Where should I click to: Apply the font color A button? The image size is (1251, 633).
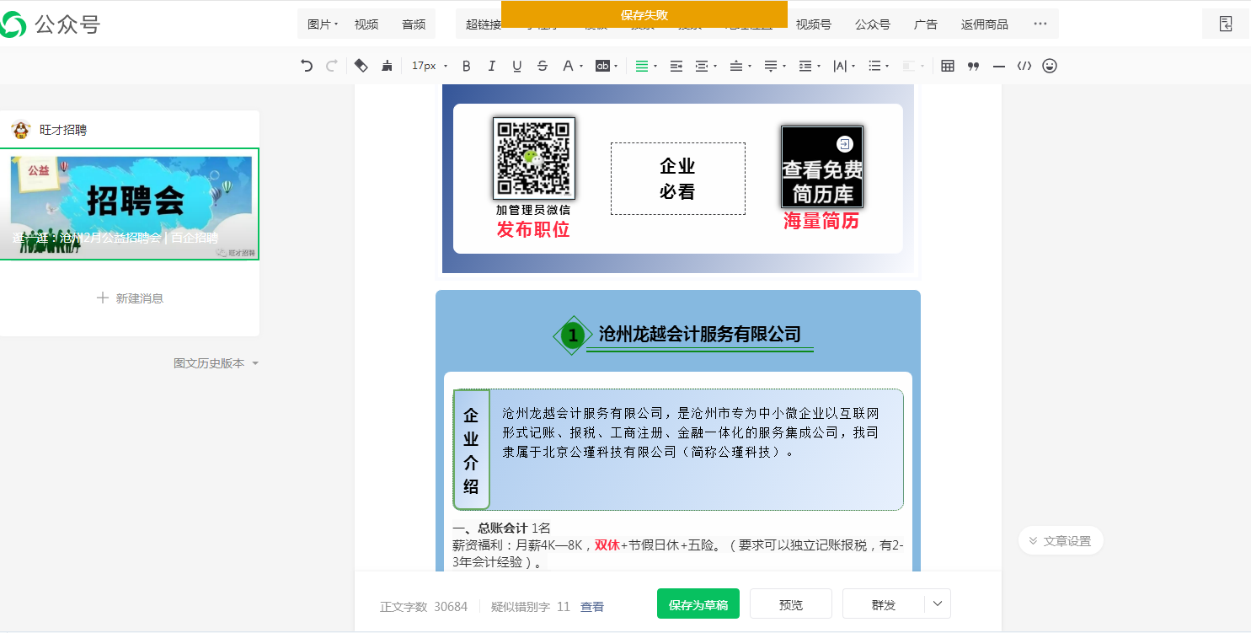(x=568, y=66)
